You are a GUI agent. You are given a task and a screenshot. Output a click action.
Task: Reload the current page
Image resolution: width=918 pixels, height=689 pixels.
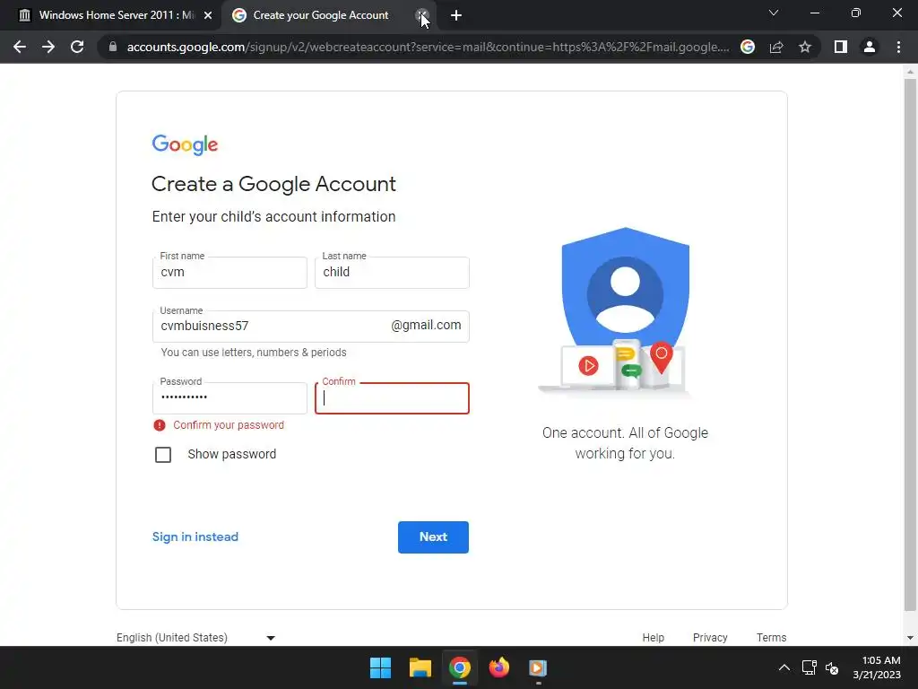coord(77,47)
